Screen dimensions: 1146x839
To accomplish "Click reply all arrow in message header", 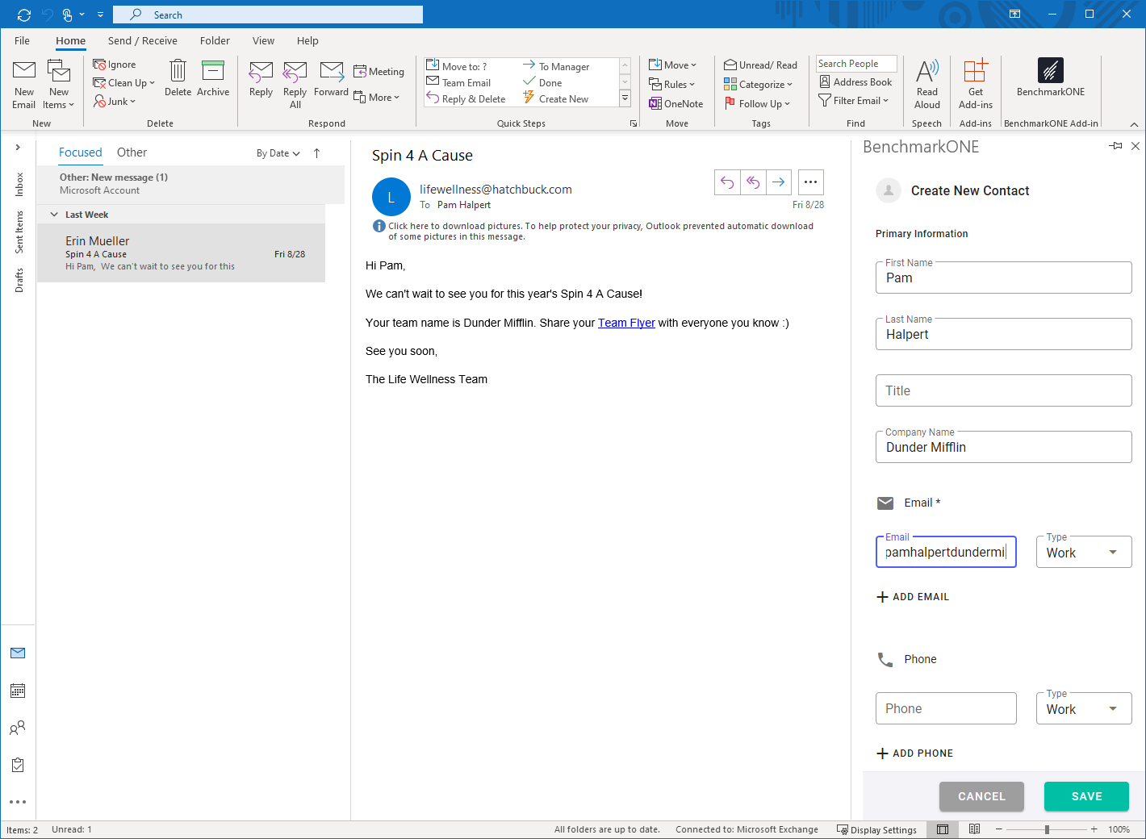I will pos(753,182).
